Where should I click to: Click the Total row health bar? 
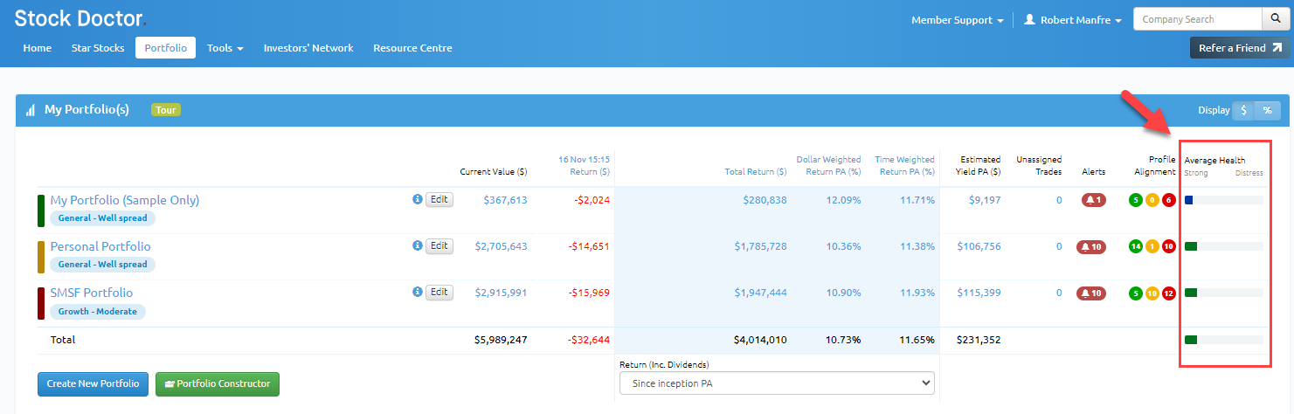[1223, 340]
